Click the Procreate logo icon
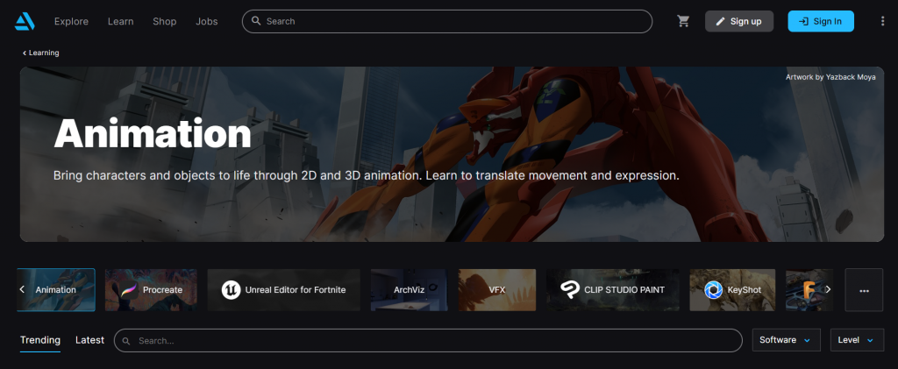 click(x=130, y=290)
